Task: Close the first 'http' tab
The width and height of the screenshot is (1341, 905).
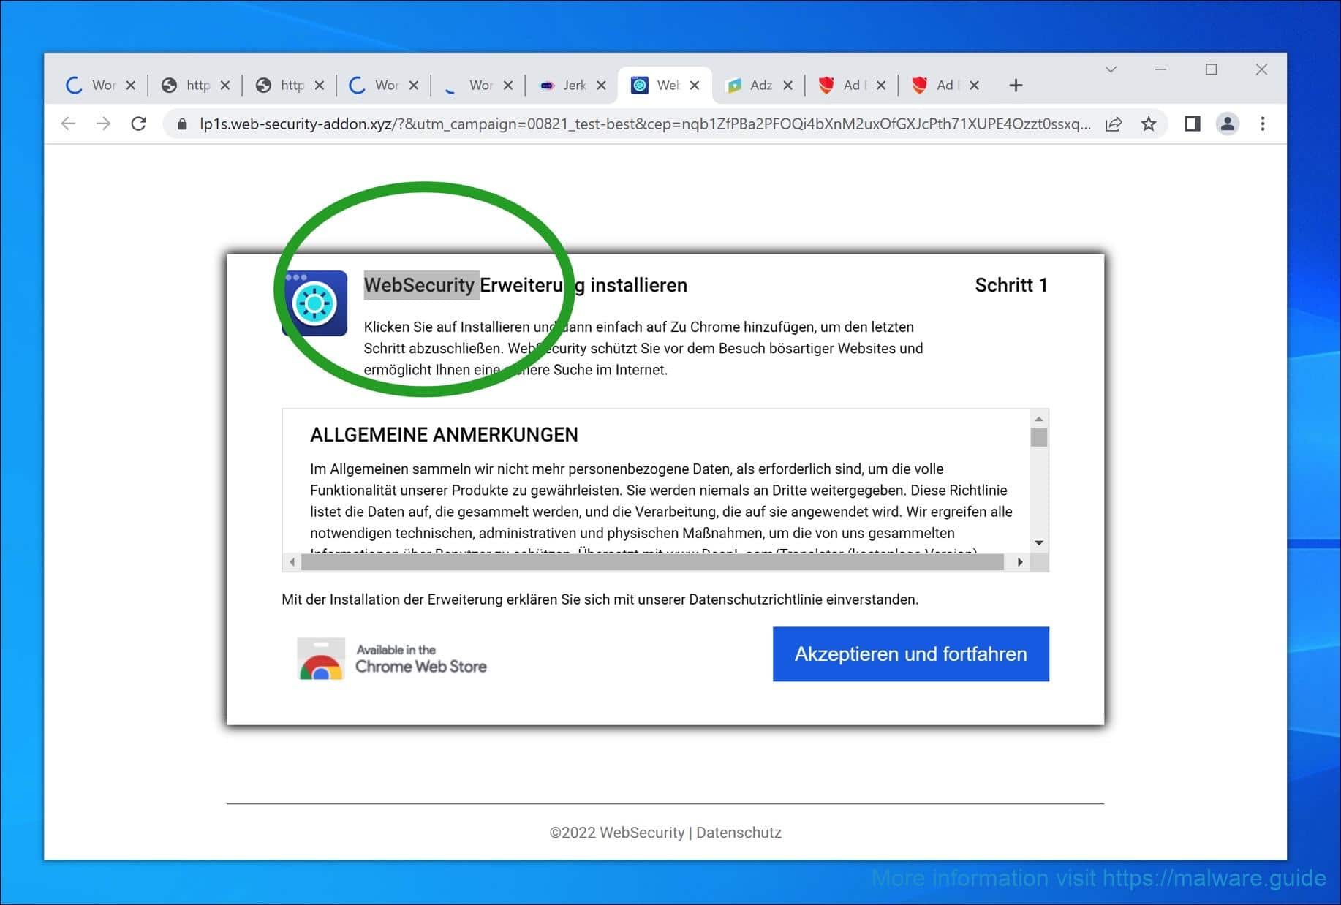Action: click(225, 86)
